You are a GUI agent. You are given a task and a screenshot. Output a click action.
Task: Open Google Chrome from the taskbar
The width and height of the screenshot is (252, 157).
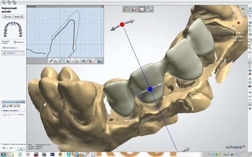coord(60,154)
